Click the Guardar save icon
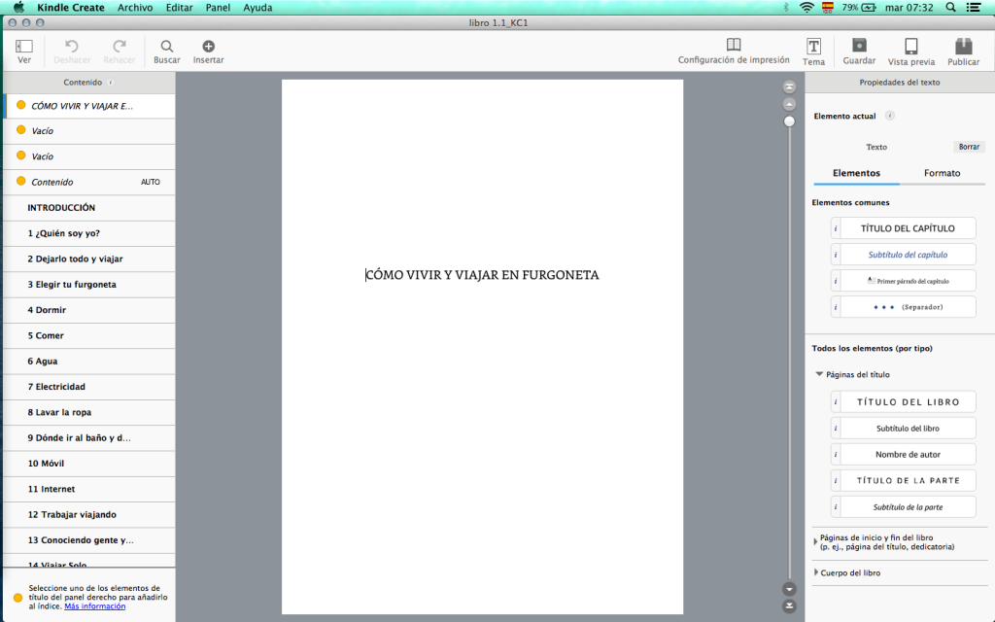This screenshot has height=622, width=995. pos(859,46)
